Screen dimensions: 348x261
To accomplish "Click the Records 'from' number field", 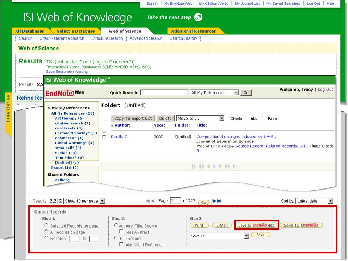I will [74, 239].
